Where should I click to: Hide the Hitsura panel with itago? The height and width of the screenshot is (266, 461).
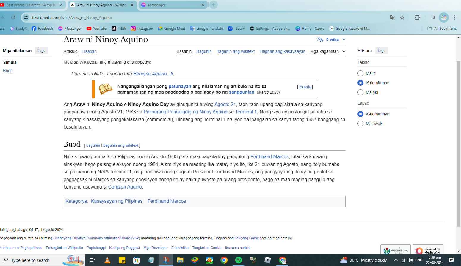click(382, 51)
